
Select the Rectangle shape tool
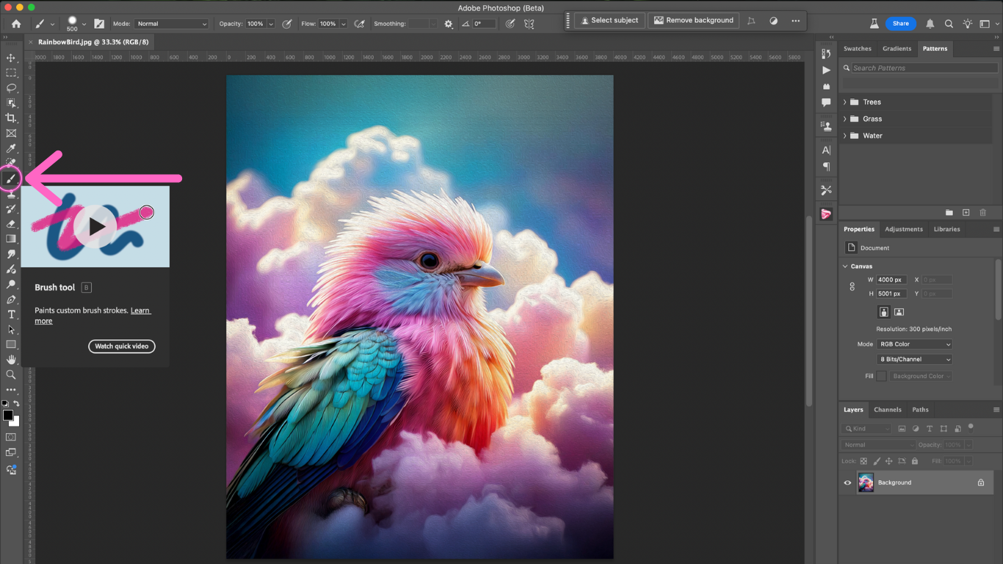pos(11,344)
